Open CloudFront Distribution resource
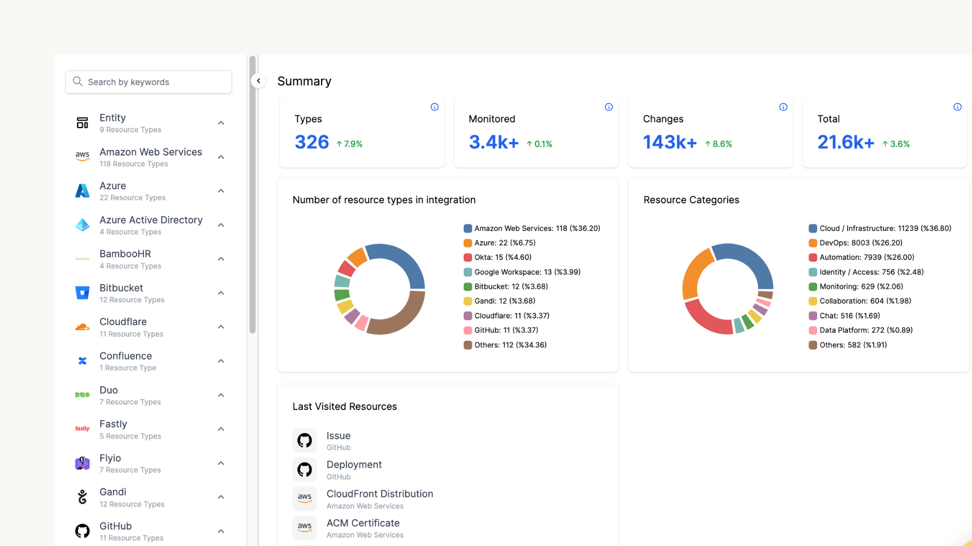 tap(379, 494)
